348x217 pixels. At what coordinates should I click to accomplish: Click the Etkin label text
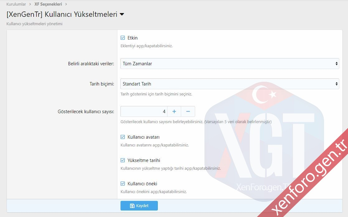(x=133, y=38)
